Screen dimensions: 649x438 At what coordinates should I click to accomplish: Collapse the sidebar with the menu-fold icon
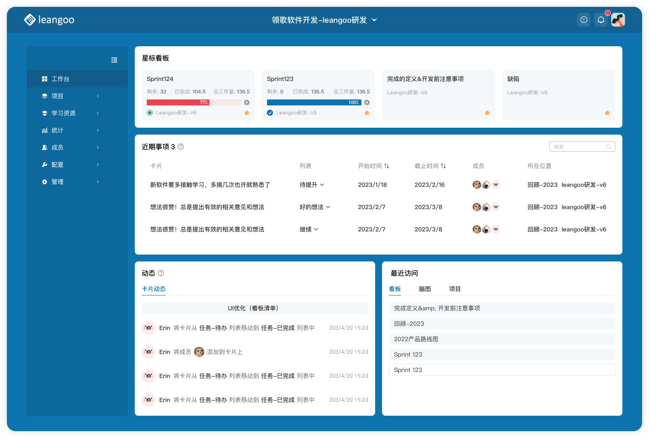point(114,60)
